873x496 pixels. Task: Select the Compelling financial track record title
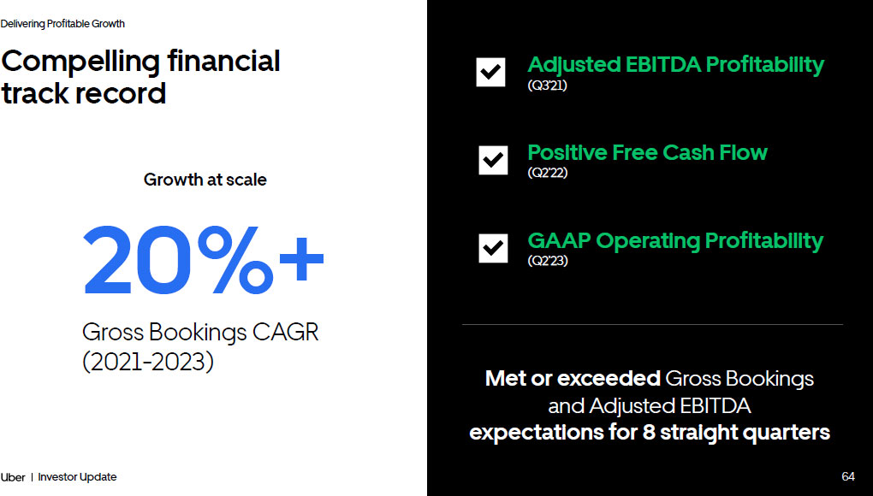point(140,76)
